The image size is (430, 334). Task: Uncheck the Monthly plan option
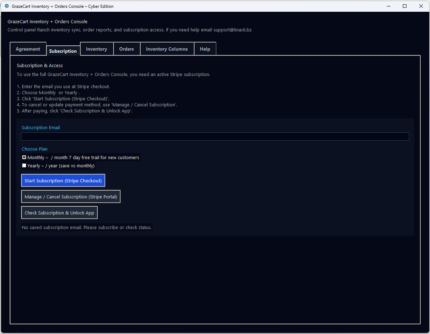tap(24, 157)
